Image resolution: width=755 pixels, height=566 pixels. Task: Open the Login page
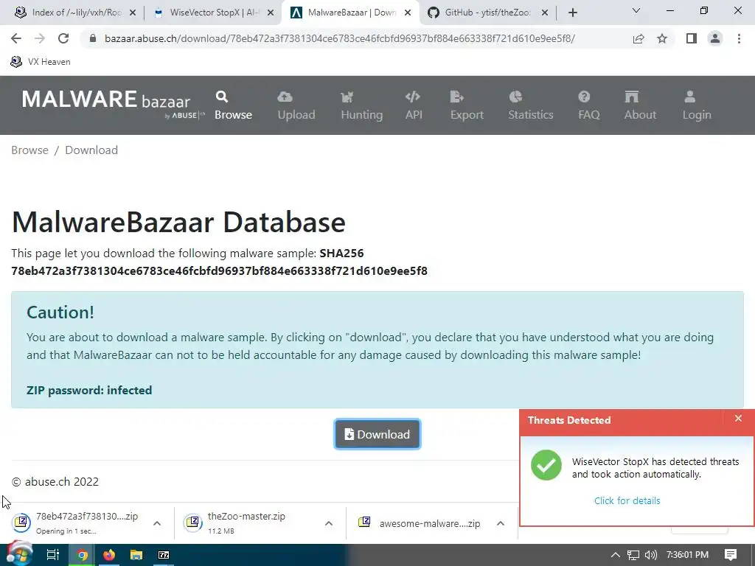pyautogui.click(x=696, y=105)
